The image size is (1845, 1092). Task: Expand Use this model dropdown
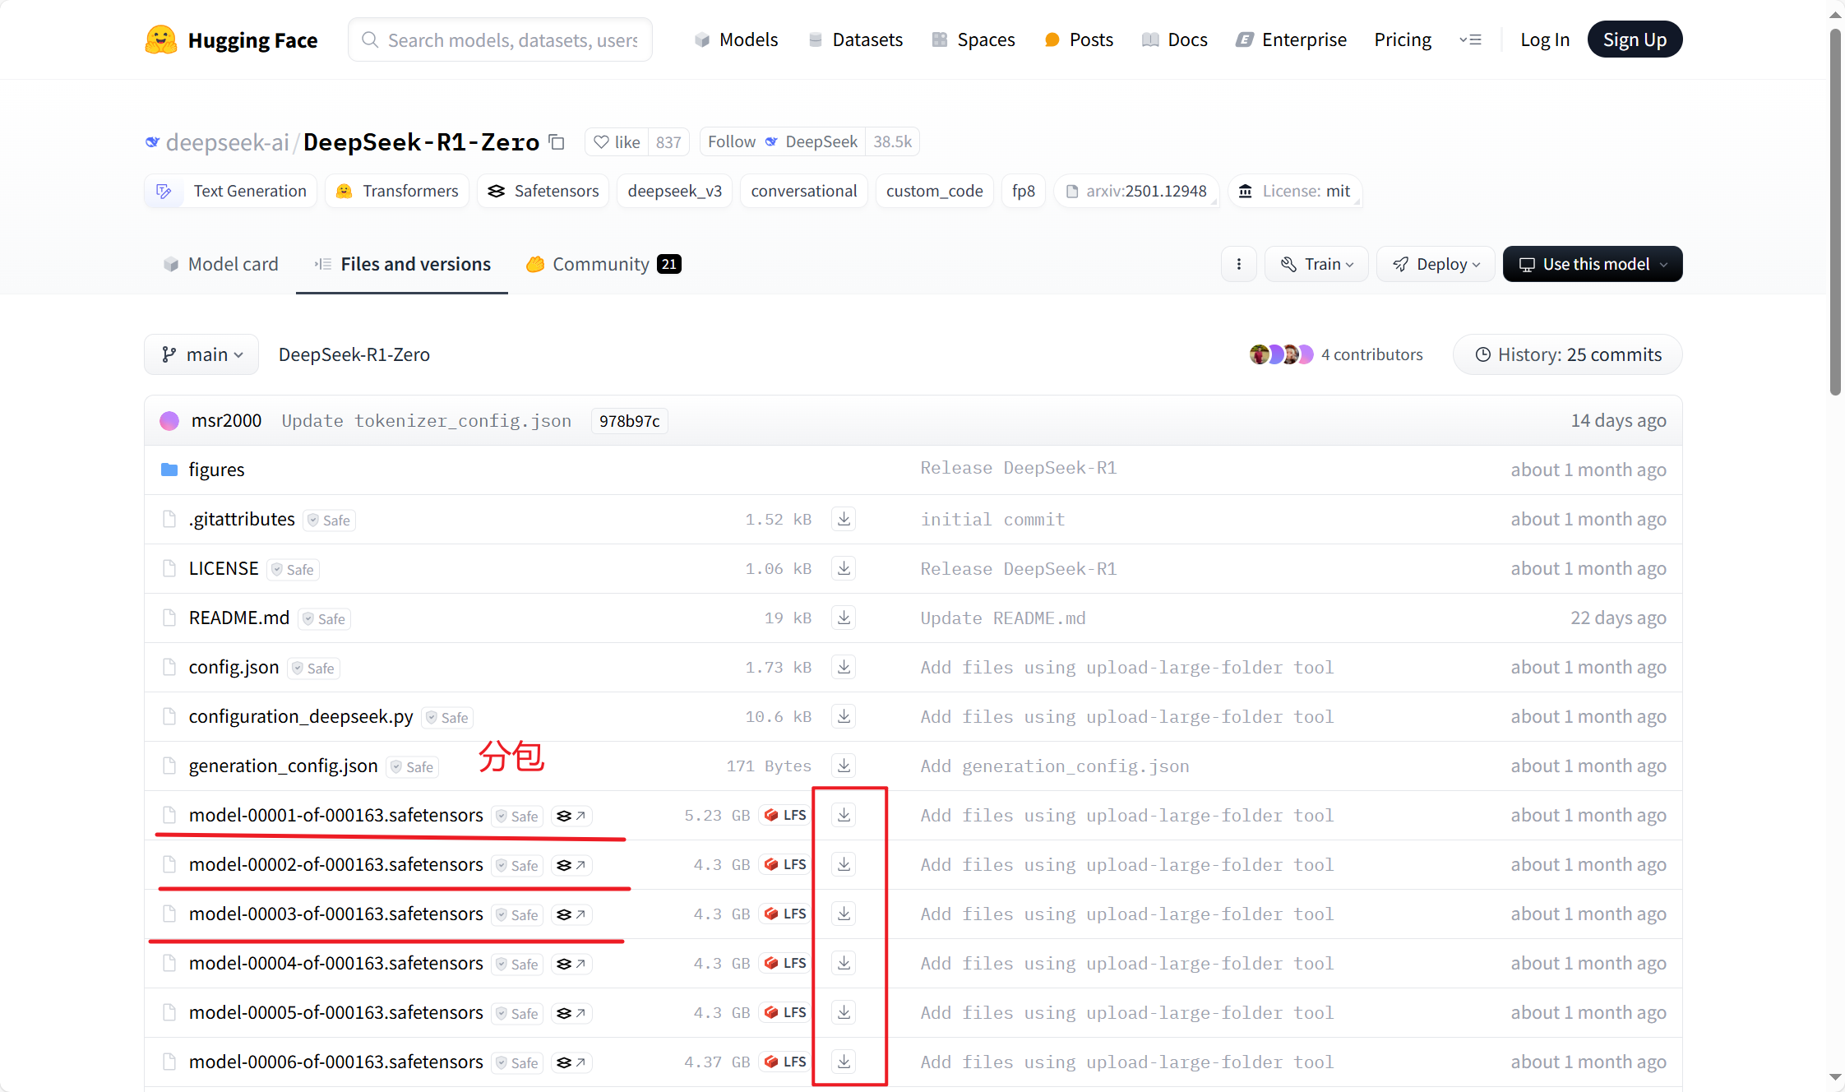tap(1593, 264)
